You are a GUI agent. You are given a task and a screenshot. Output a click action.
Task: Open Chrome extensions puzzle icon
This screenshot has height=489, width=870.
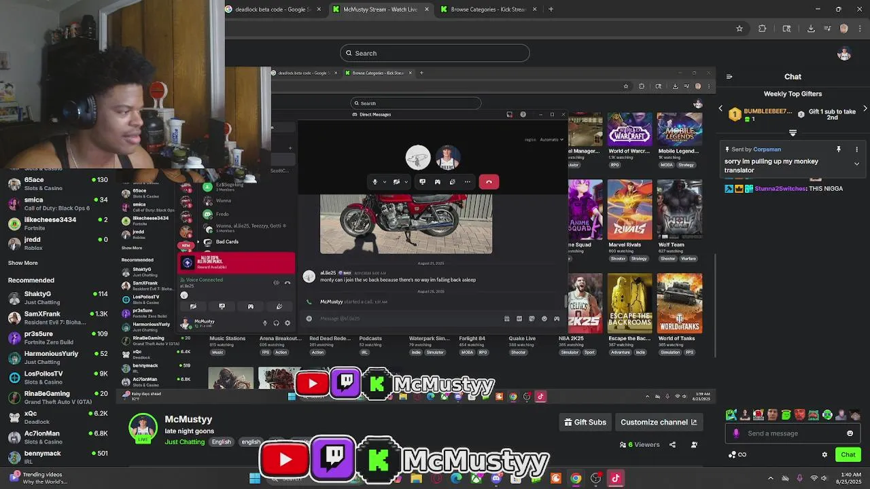click(762, 29)
